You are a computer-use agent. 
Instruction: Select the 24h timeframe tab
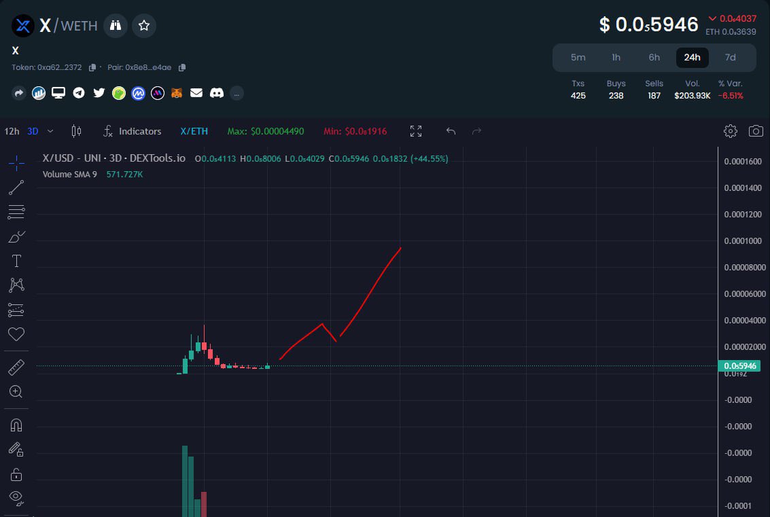tap(693, 58)
